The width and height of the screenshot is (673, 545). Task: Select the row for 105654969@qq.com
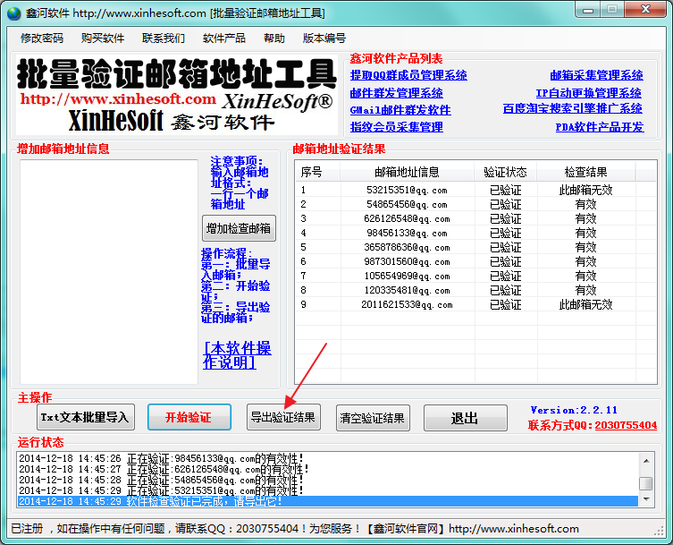click(x=475, y=276)
